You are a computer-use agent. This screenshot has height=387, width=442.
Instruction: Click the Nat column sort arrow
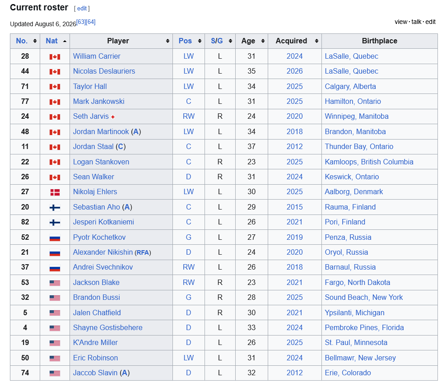click(65, 41)
